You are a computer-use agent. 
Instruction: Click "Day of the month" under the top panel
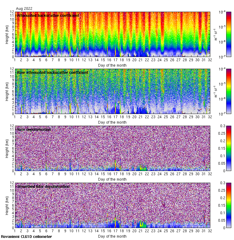(x=112, y=65)
